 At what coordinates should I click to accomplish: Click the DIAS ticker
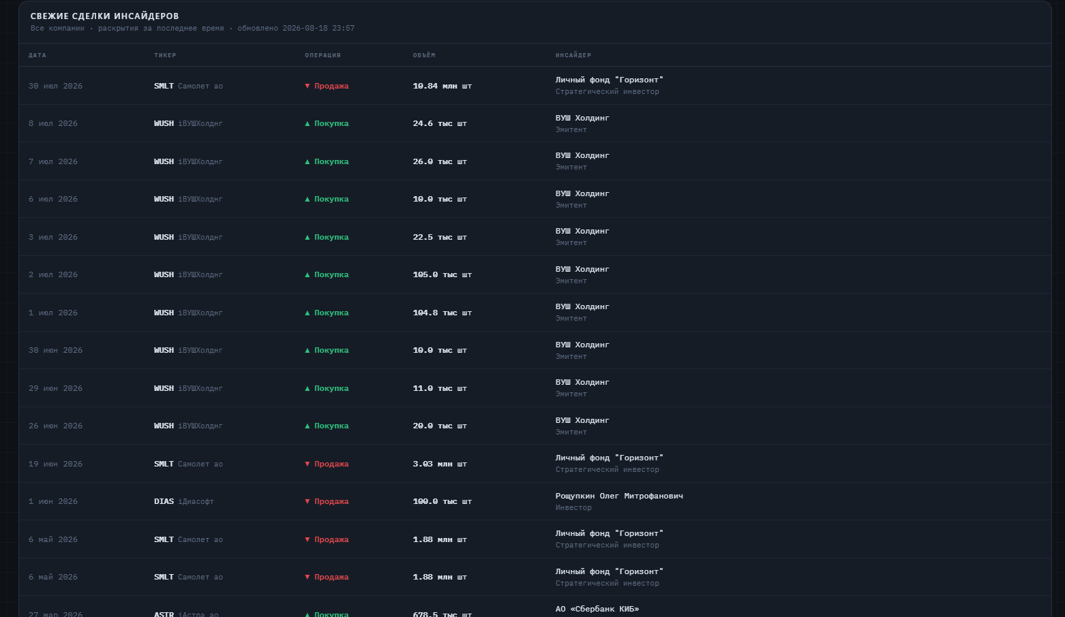164,501
